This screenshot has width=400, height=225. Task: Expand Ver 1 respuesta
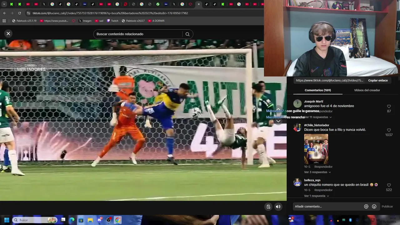[317, 196]
